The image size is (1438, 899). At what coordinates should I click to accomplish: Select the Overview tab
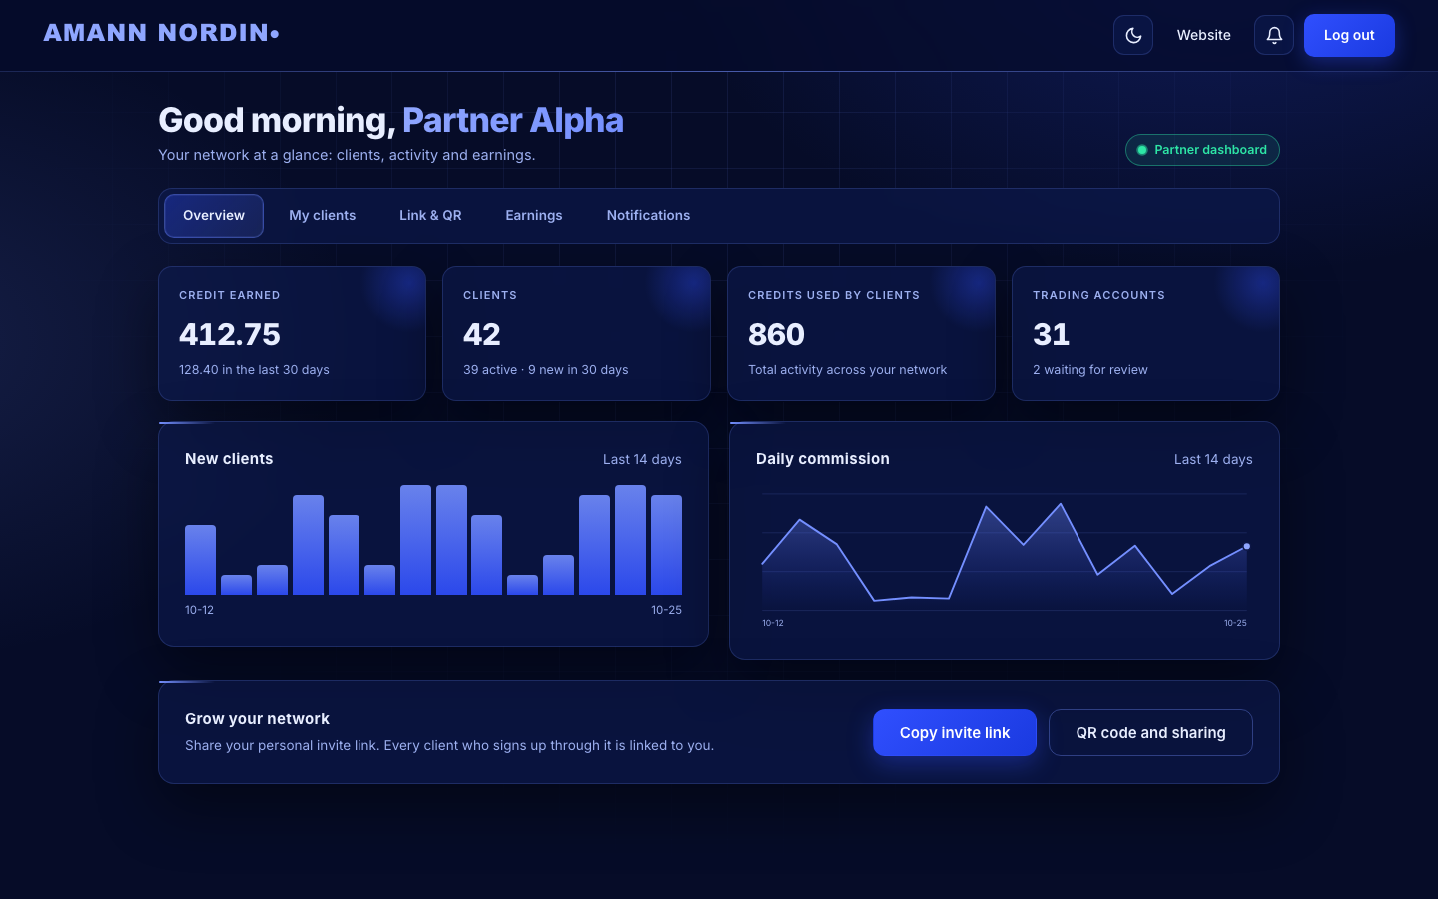pos(214,216)
